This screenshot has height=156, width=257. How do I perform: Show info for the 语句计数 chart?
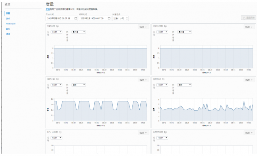[58, 79]
